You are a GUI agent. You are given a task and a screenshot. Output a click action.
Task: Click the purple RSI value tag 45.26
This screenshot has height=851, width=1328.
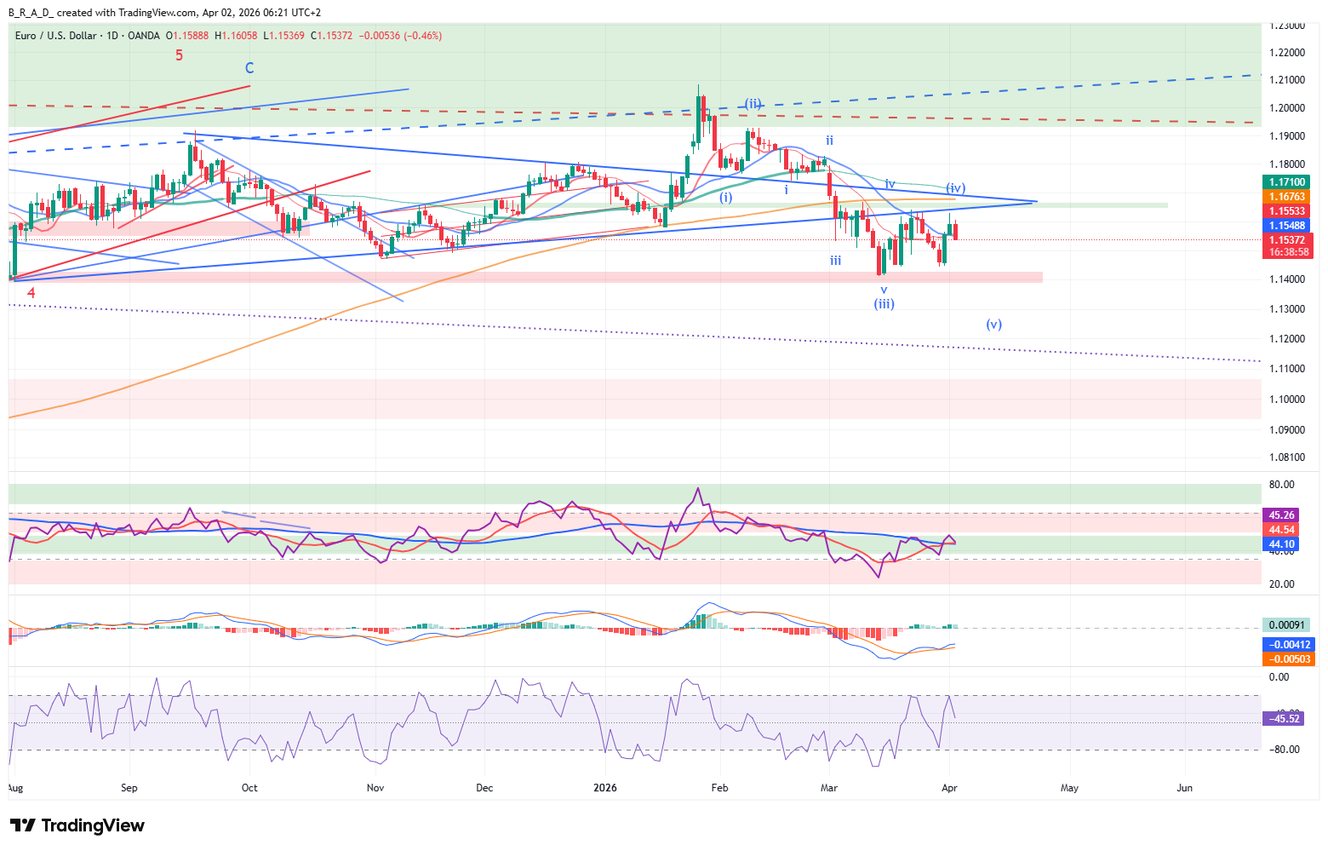(x=1281, y=515)
